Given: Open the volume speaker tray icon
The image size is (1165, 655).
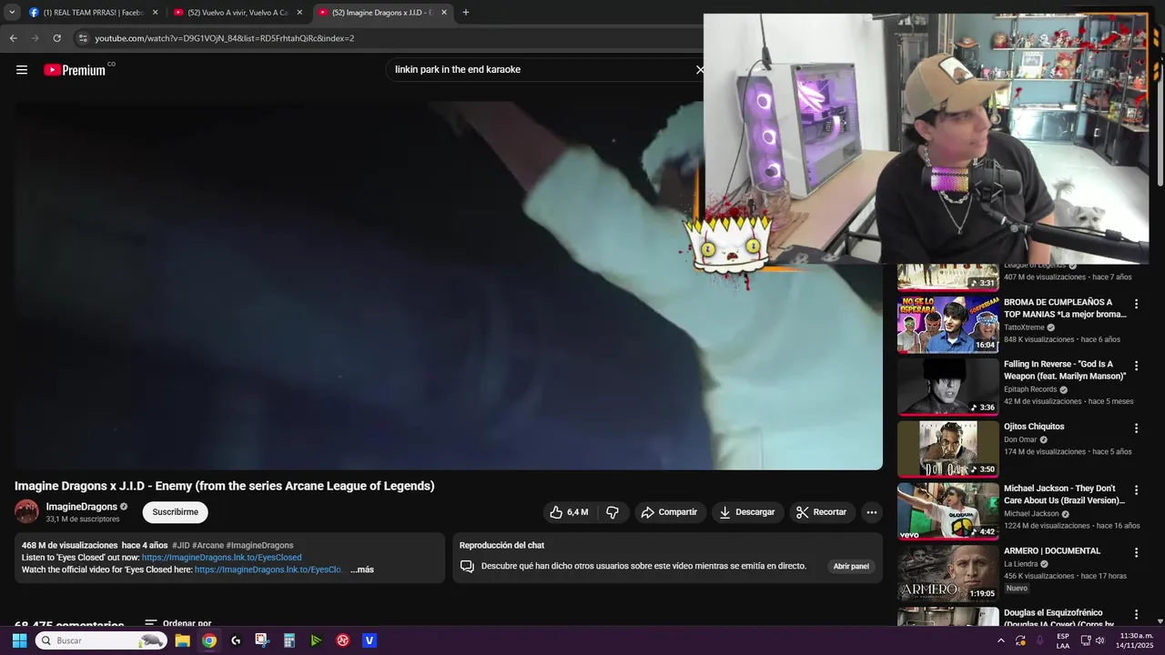Looking at the screenshot, I should coord(1099,640).
